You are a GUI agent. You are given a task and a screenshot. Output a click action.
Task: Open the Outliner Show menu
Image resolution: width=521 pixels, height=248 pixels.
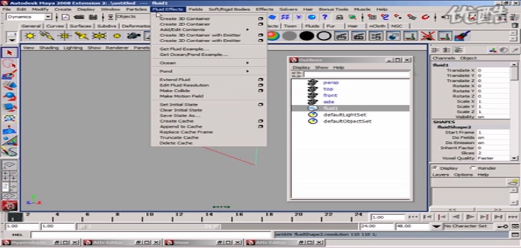click(321, 68)
